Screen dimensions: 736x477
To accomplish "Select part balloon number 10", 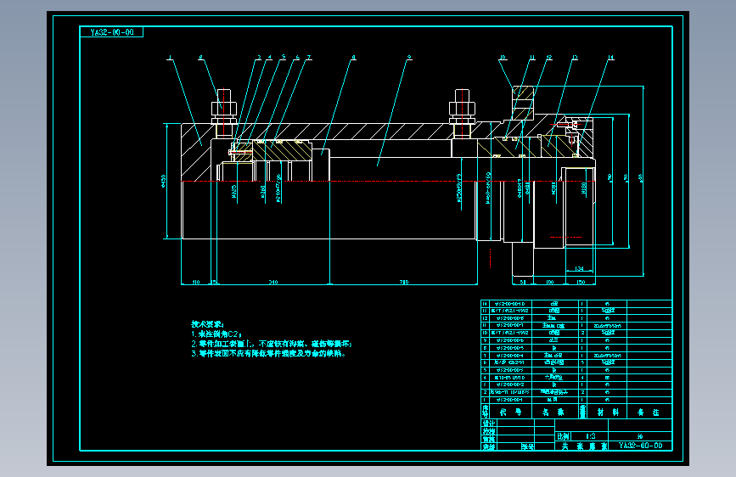I will [x=503, y=58].
